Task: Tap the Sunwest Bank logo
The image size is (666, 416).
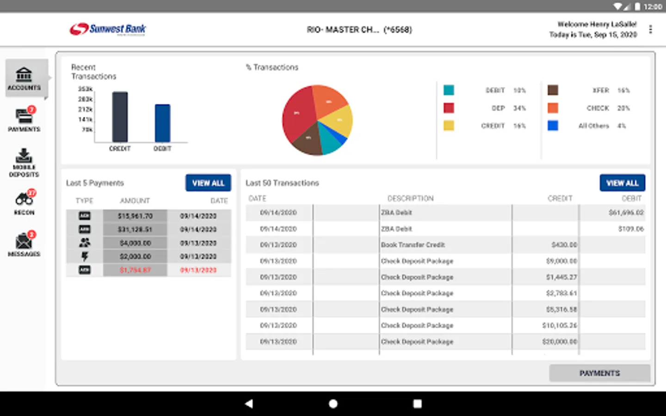Action: click(x=107, y=29)
